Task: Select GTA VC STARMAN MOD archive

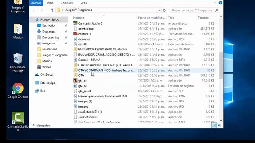Action: point(106,70)
